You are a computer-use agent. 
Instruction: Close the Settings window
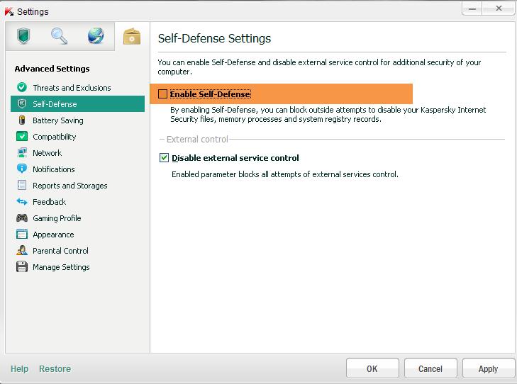pos(499,9)
